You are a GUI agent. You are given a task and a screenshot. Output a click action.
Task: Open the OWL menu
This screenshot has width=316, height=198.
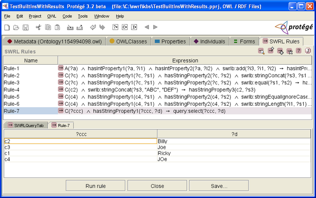point(52,16)
